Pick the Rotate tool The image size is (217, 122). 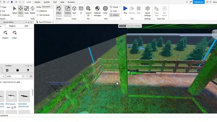(33, 10)
